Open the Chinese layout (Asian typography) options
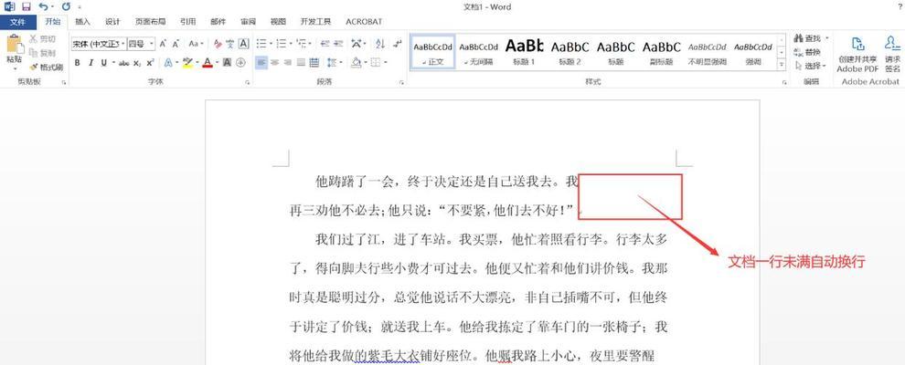The image size is (905, 365). coord(357,44)
